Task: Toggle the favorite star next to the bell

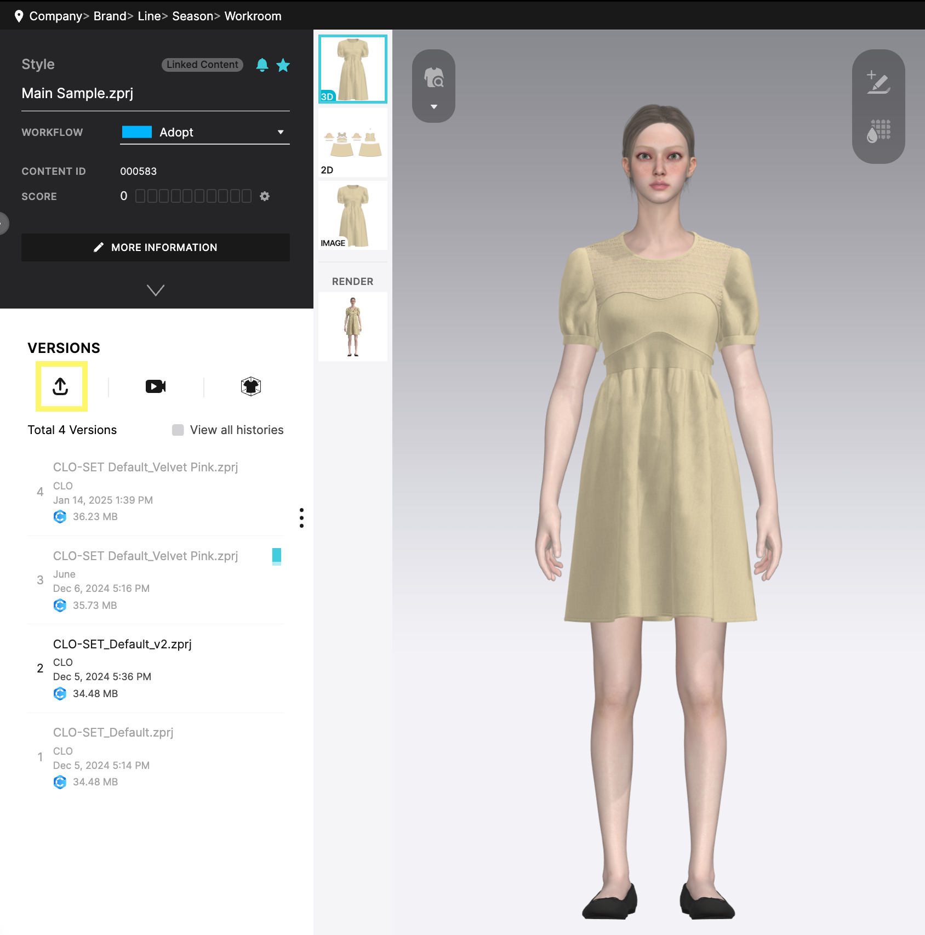Action: (283, 65)
